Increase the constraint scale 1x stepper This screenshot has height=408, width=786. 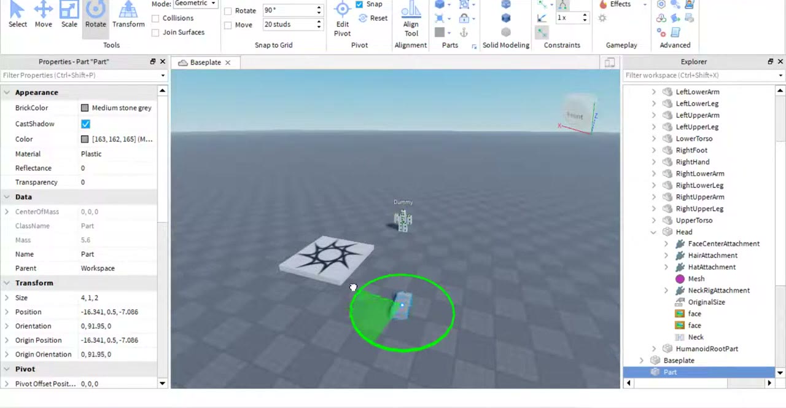point(585,15)
